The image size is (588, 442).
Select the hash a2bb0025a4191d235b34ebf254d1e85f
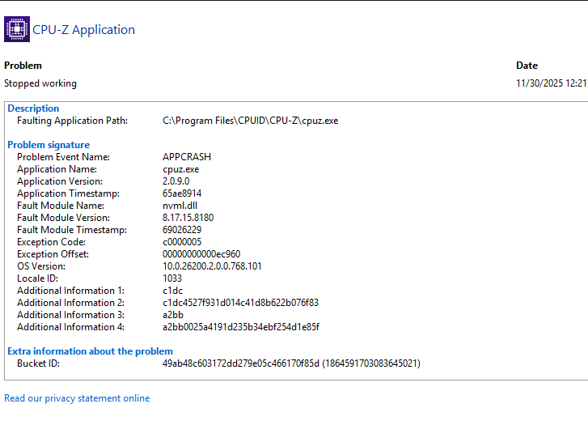[241, 327]
